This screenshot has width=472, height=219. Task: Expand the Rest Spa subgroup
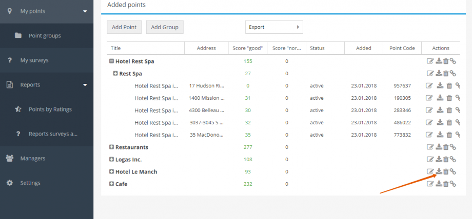(x=115, y=73)
